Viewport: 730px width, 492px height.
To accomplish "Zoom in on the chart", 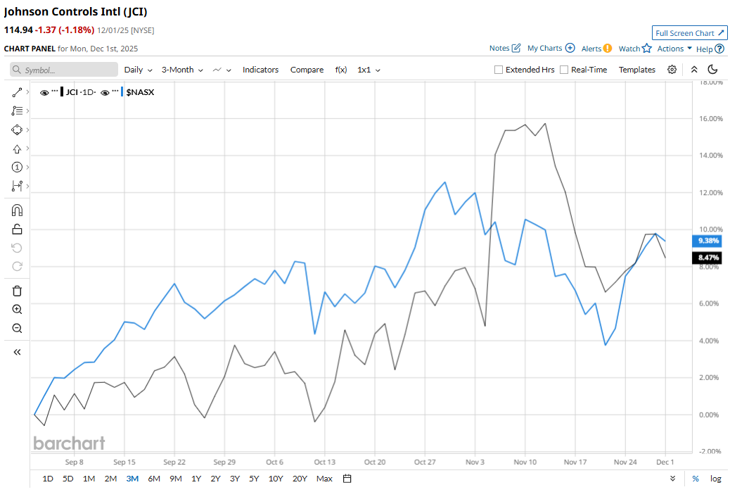I will pos(17,310).
